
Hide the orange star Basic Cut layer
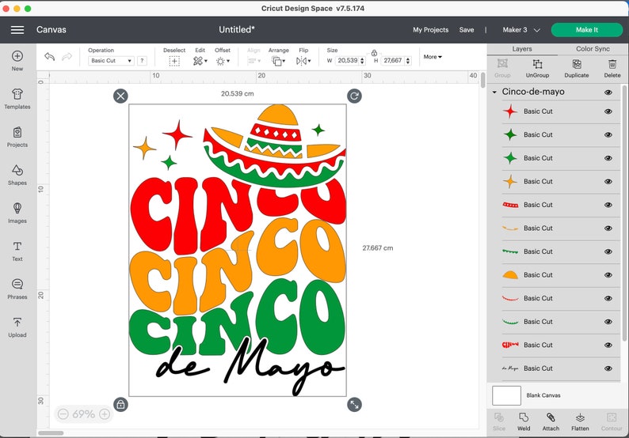click(x=608, y=181)
